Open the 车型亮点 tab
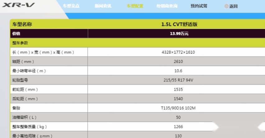265x138 pixels. point(71,6)
